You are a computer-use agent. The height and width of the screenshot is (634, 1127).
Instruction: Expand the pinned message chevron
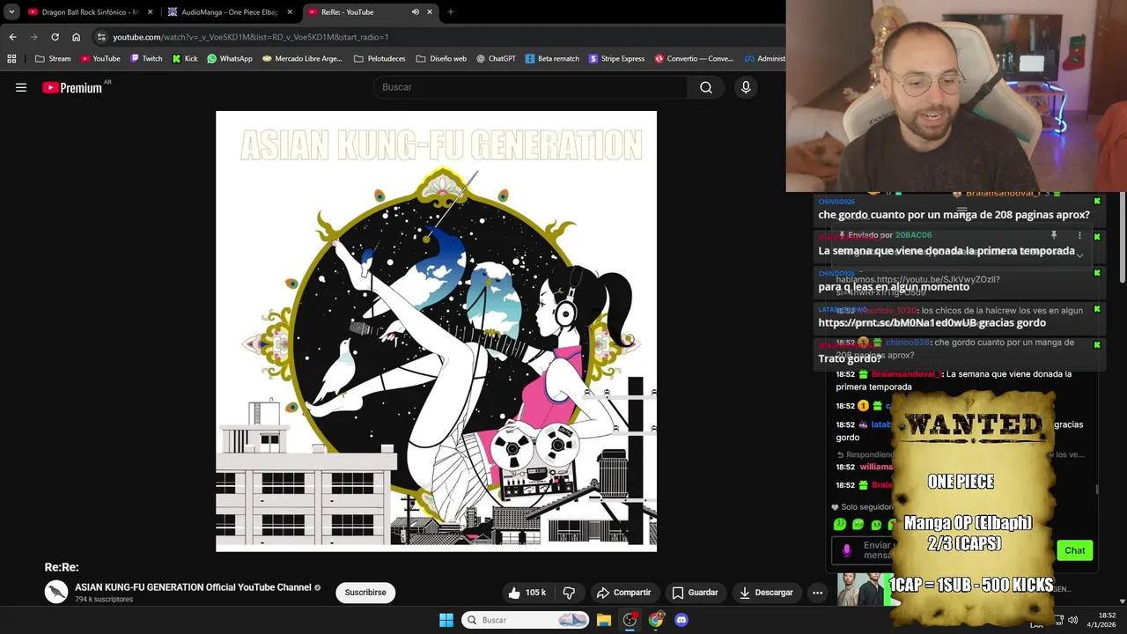(x=1079, y=254)
